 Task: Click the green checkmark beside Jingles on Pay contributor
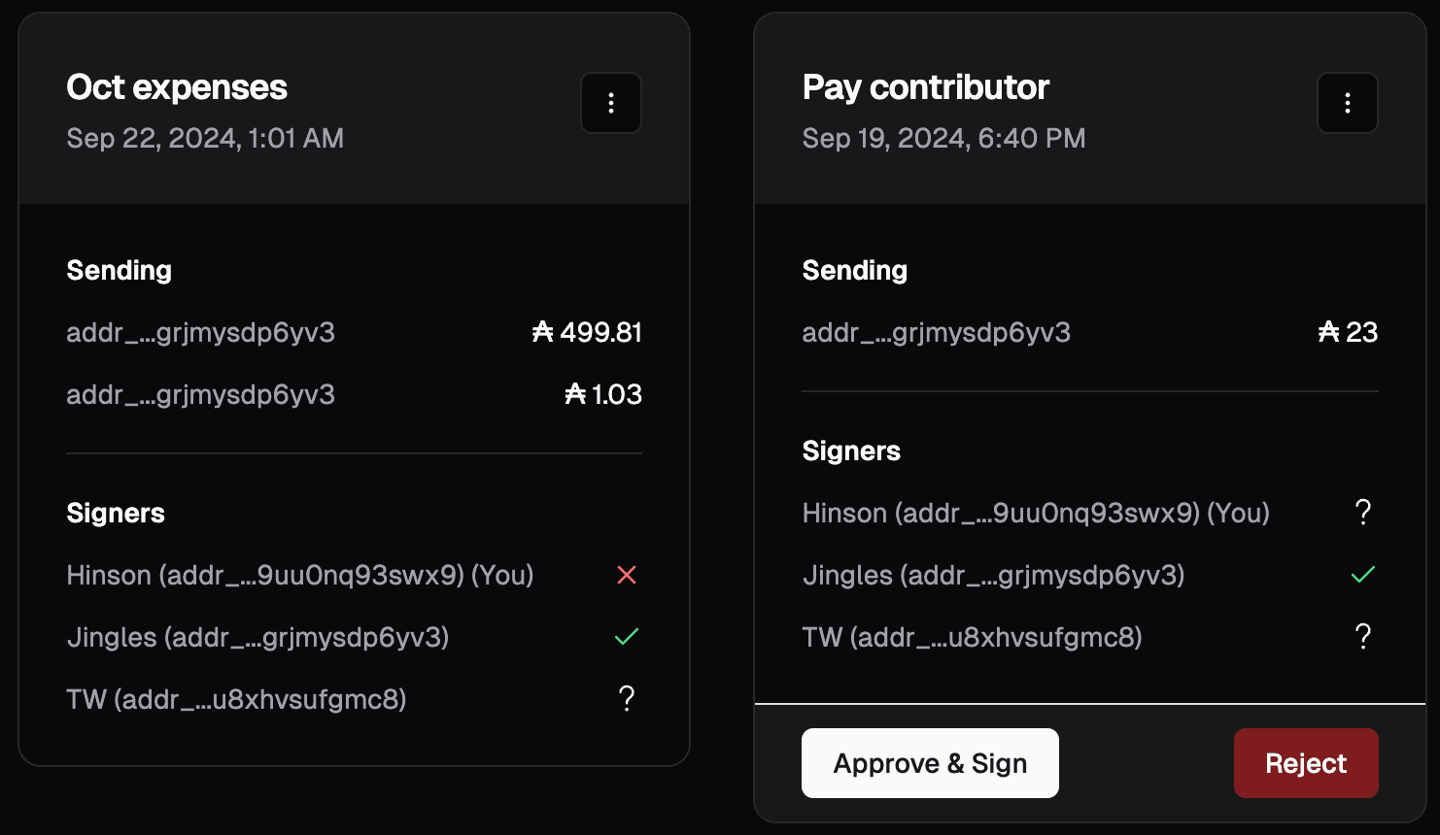point(1363,574)
